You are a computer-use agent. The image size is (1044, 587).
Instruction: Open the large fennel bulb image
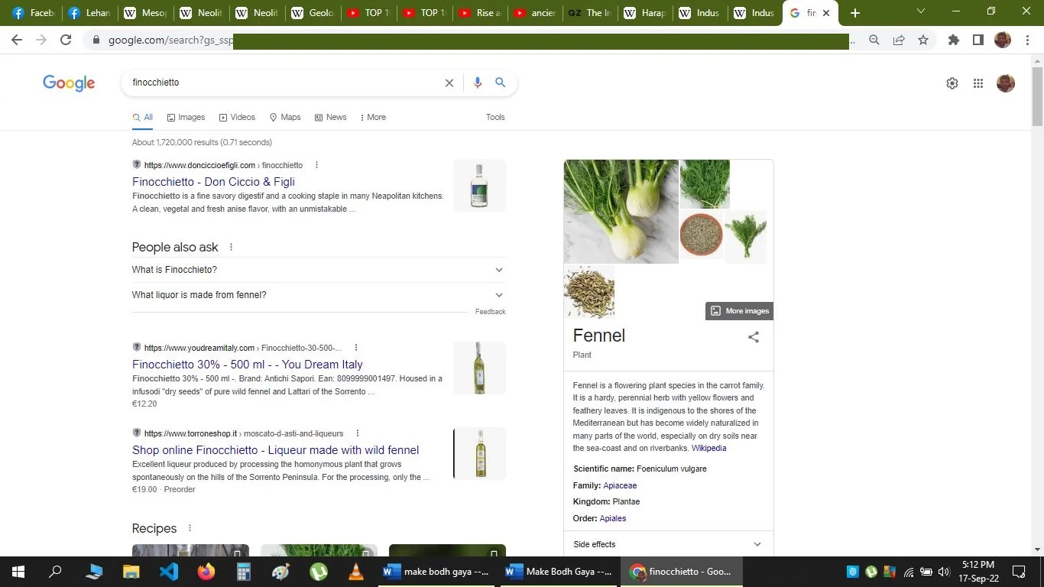coord(621,212)
